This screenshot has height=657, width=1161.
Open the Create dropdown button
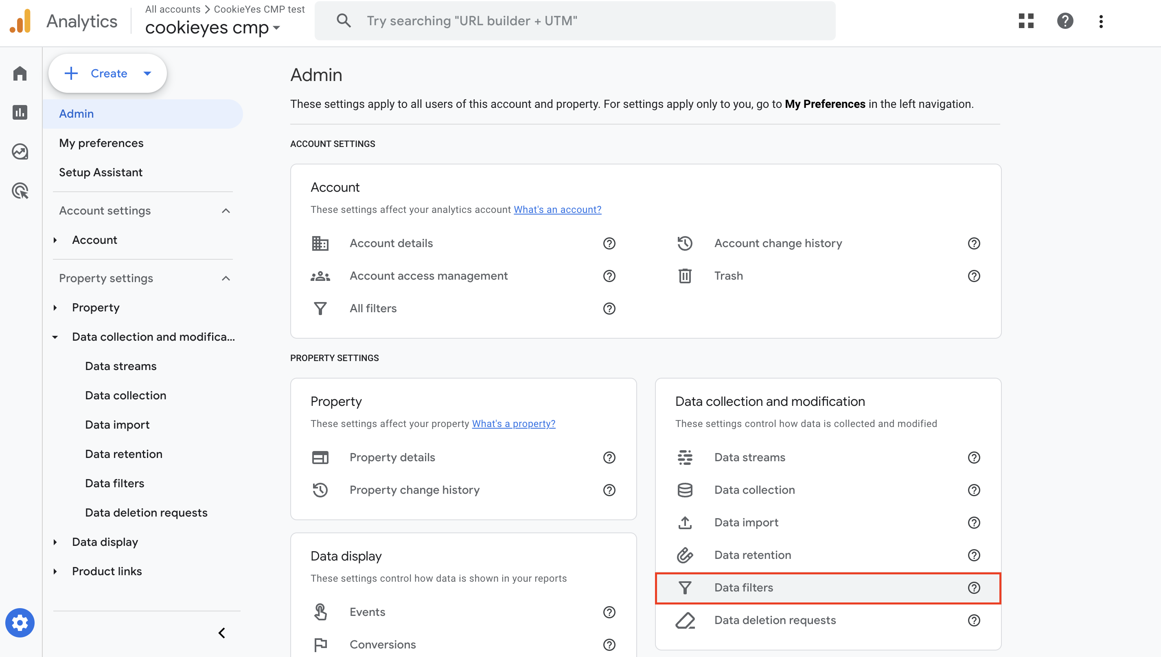click(x=108, y=73)
